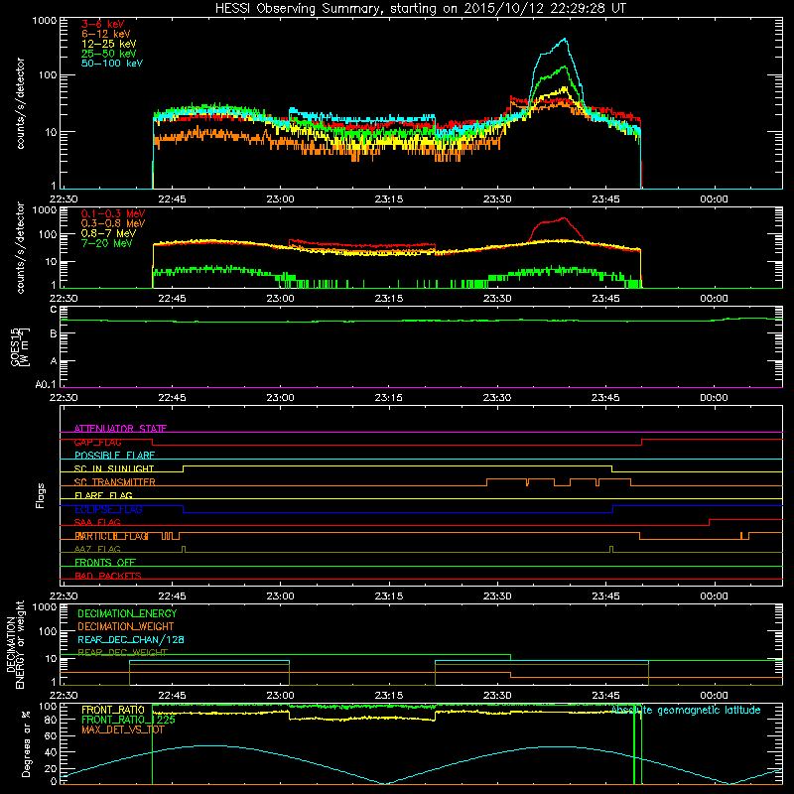Click the vertical Flags axis title
794x794 pixels.
41,495
